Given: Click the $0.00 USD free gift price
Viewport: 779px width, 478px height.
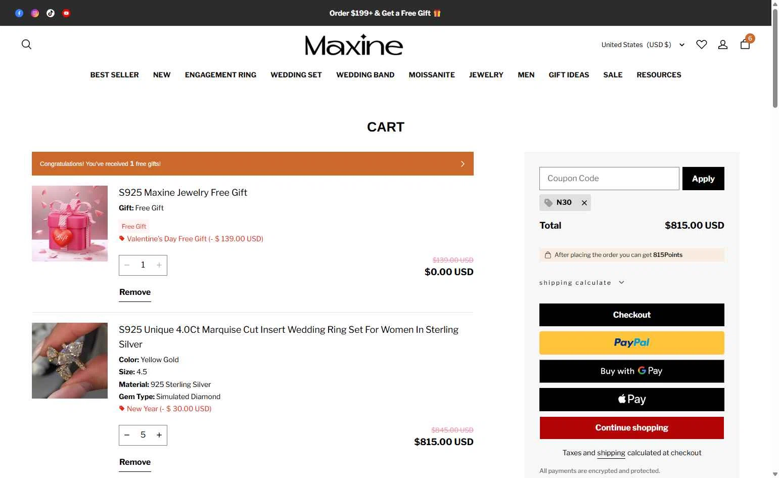Looking at the screenshot, I should coord(449,272).
